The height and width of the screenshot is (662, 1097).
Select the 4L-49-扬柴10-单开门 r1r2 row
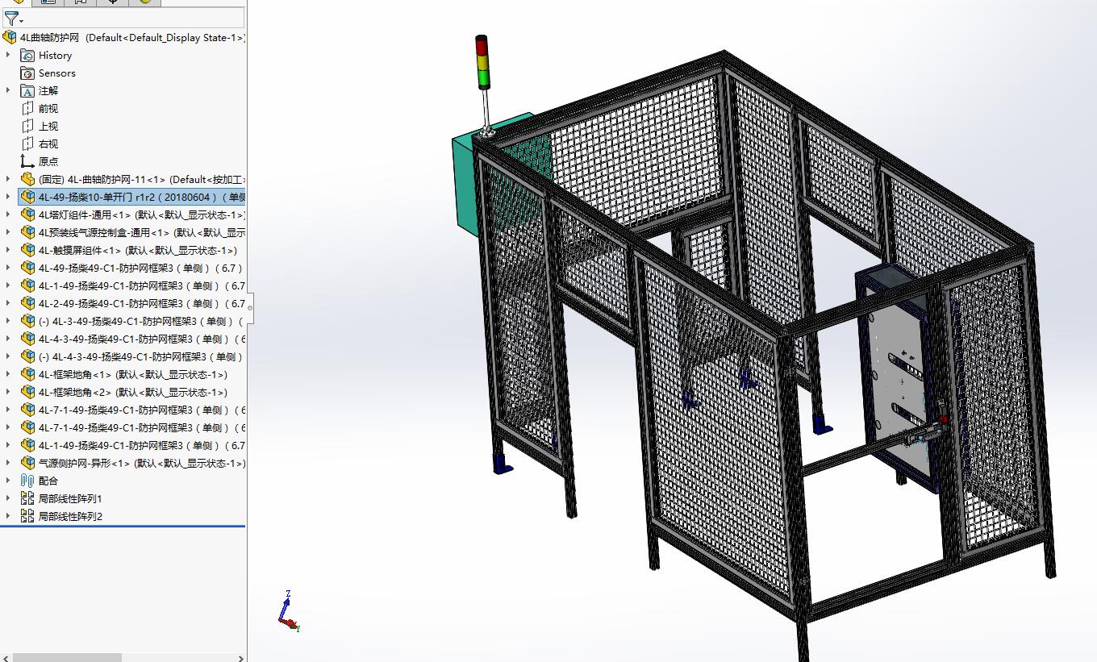[131, 198]
